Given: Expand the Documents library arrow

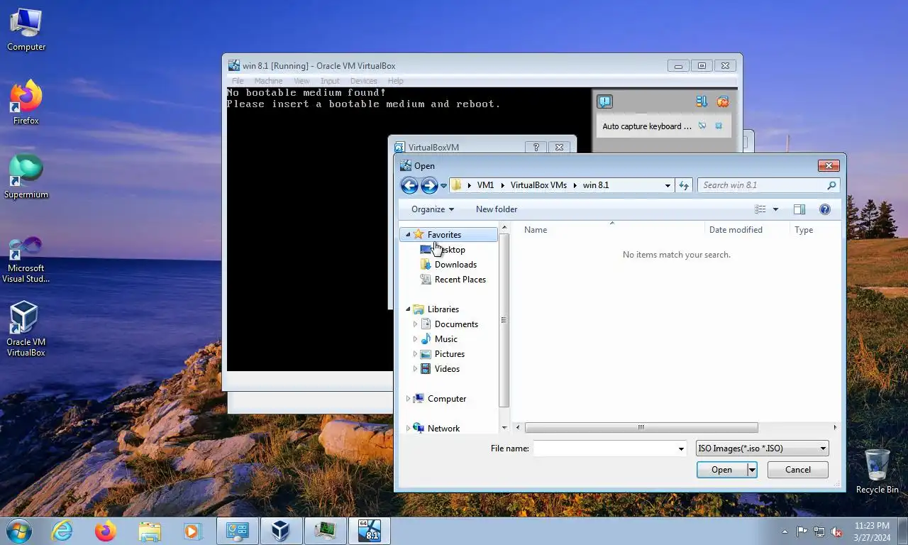Looking at the screenshot, I should point(415,324).
